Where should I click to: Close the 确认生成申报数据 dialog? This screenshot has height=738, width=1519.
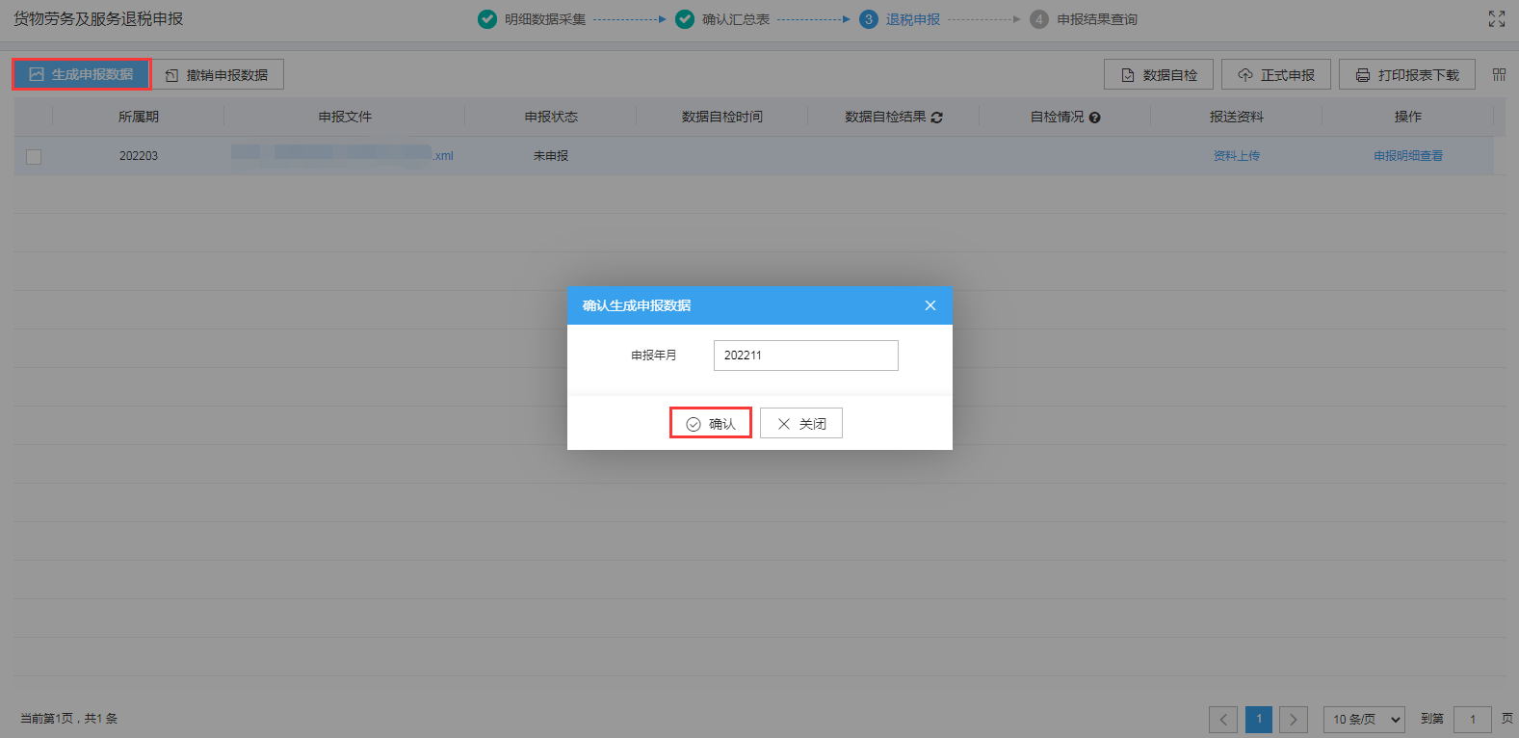point(930,305)
